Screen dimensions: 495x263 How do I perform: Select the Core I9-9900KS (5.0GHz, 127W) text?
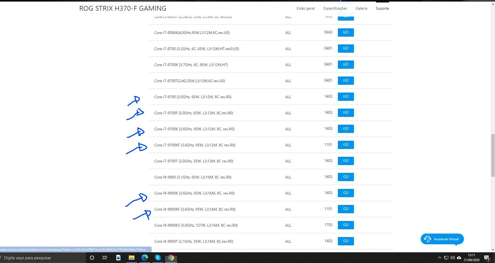tap(196, 225)
